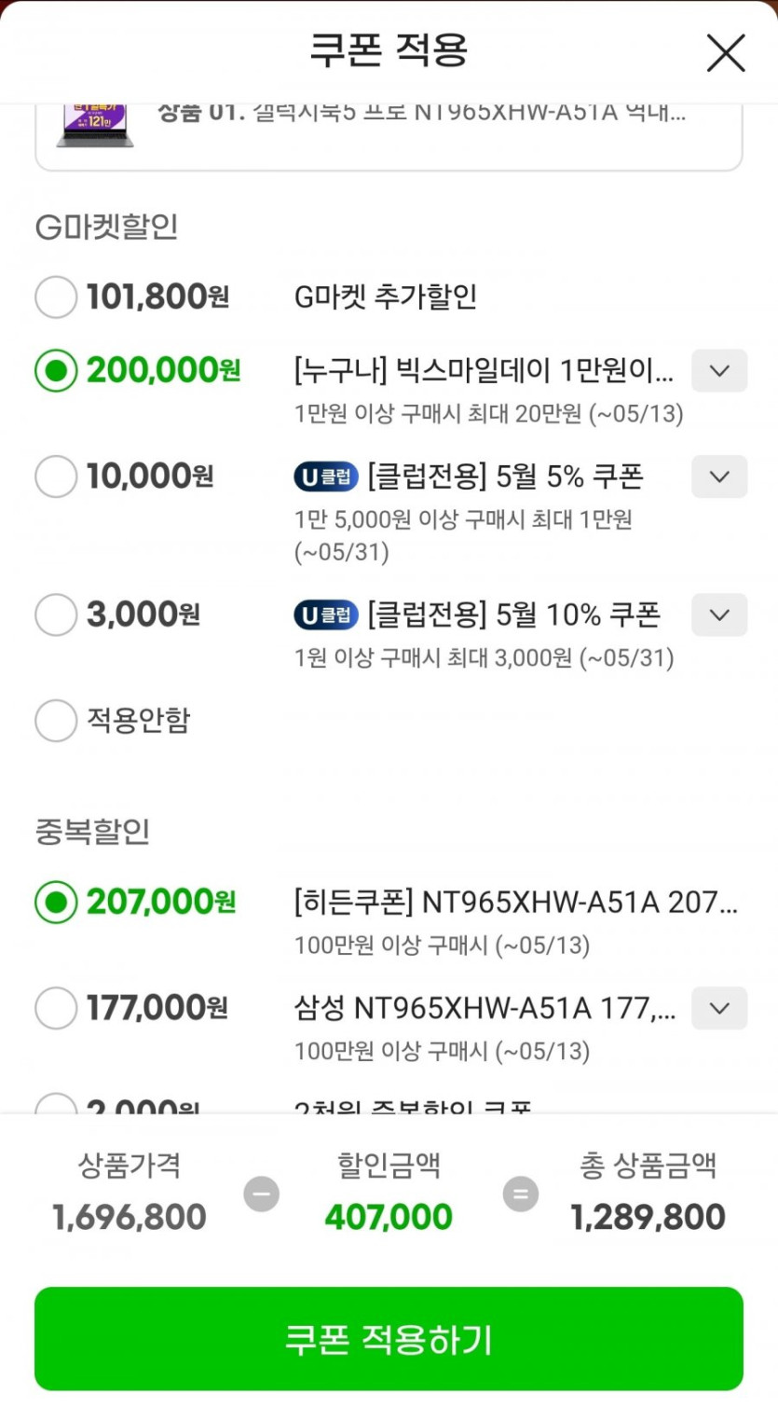Choose the 10,000원 club 5% coupon

click(56, 476)
